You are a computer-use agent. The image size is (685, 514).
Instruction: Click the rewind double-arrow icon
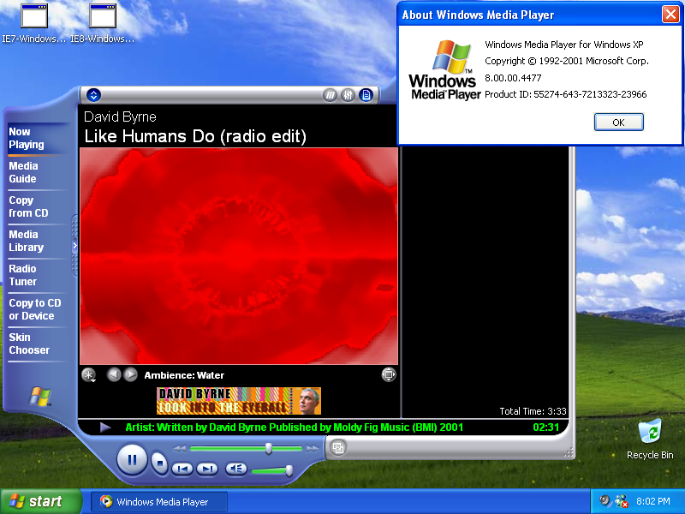coord(180,448)
